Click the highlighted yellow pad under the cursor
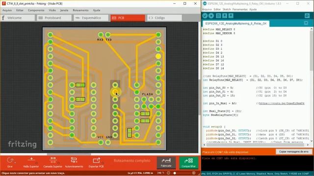 115,92
